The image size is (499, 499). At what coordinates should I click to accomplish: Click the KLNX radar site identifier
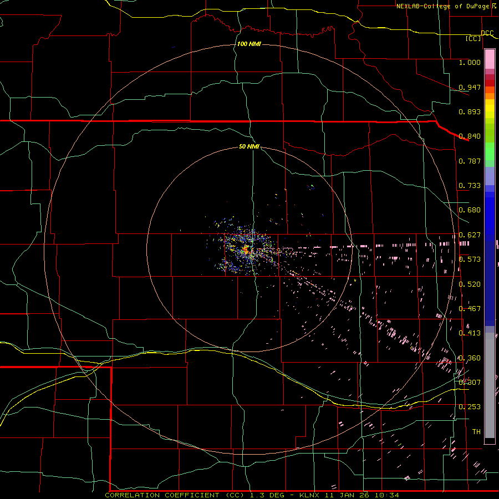tap(309, 495)
